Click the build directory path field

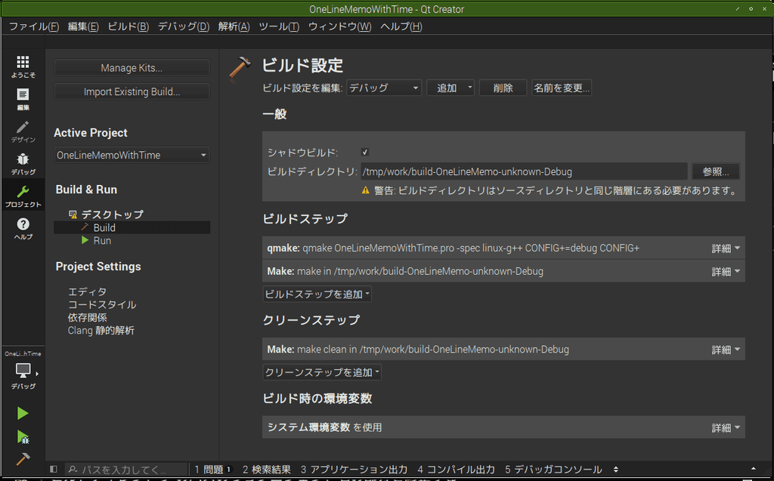(524, 171)
